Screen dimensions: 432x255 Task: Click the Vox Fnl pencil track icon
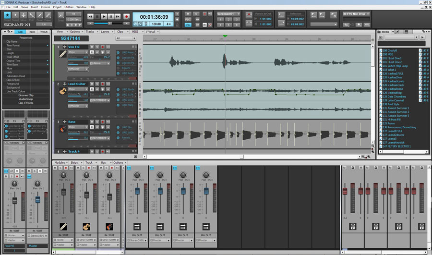point(63,54)
